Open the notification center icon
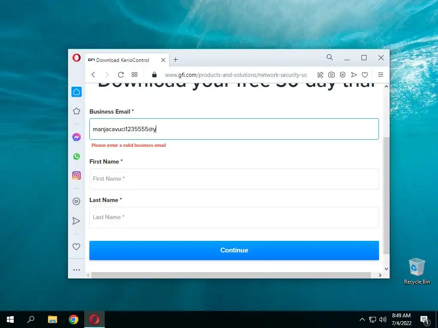The height and width of the screenshot is (328, 438). coord(424,320)
